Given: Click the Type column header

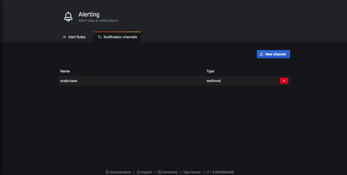Looking at the screenshot, I should (210, 71).
